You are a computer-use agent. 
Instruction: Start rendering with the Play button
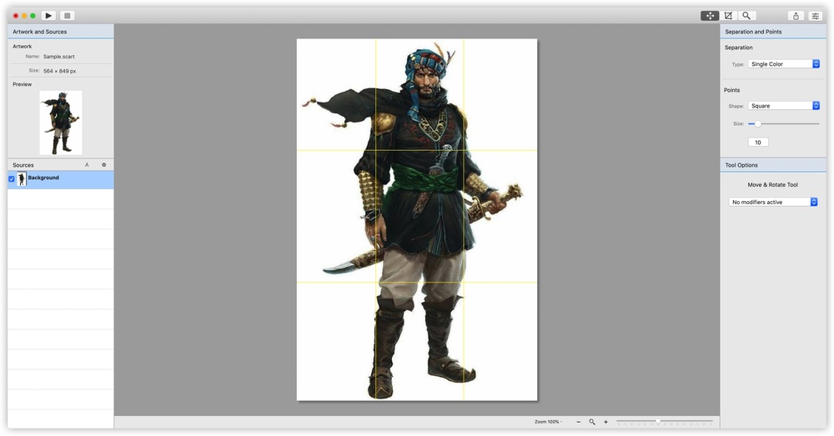48,16
